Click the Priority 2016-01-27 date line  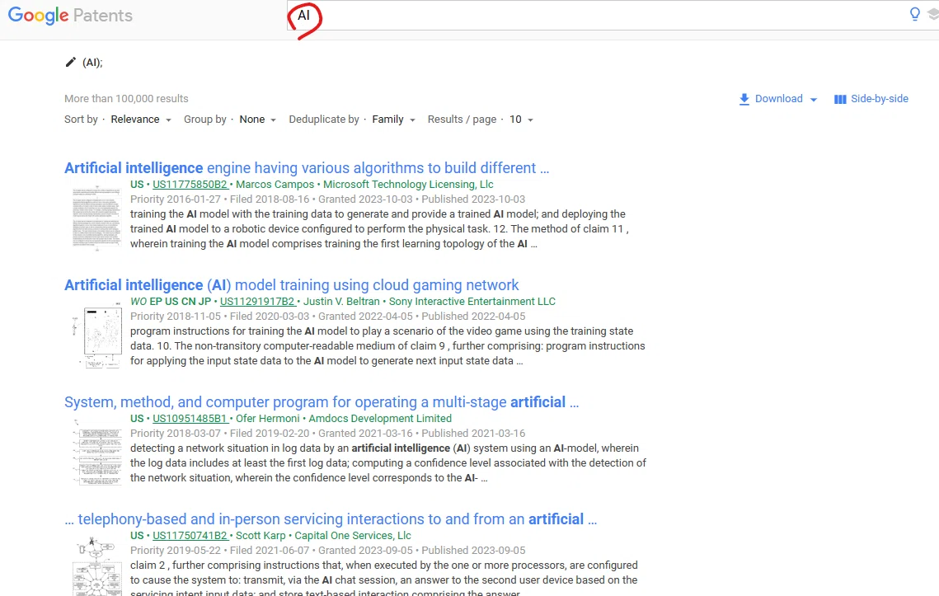point(327,199)
